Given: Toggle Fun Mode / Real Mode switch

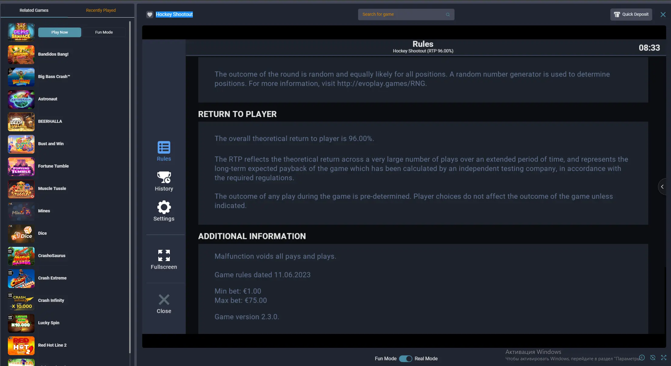Looking at the screenshot, I should (x=405, y=358).
